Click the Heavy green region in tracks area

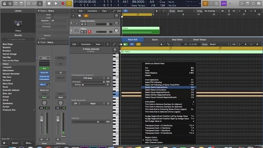(141, 30)
